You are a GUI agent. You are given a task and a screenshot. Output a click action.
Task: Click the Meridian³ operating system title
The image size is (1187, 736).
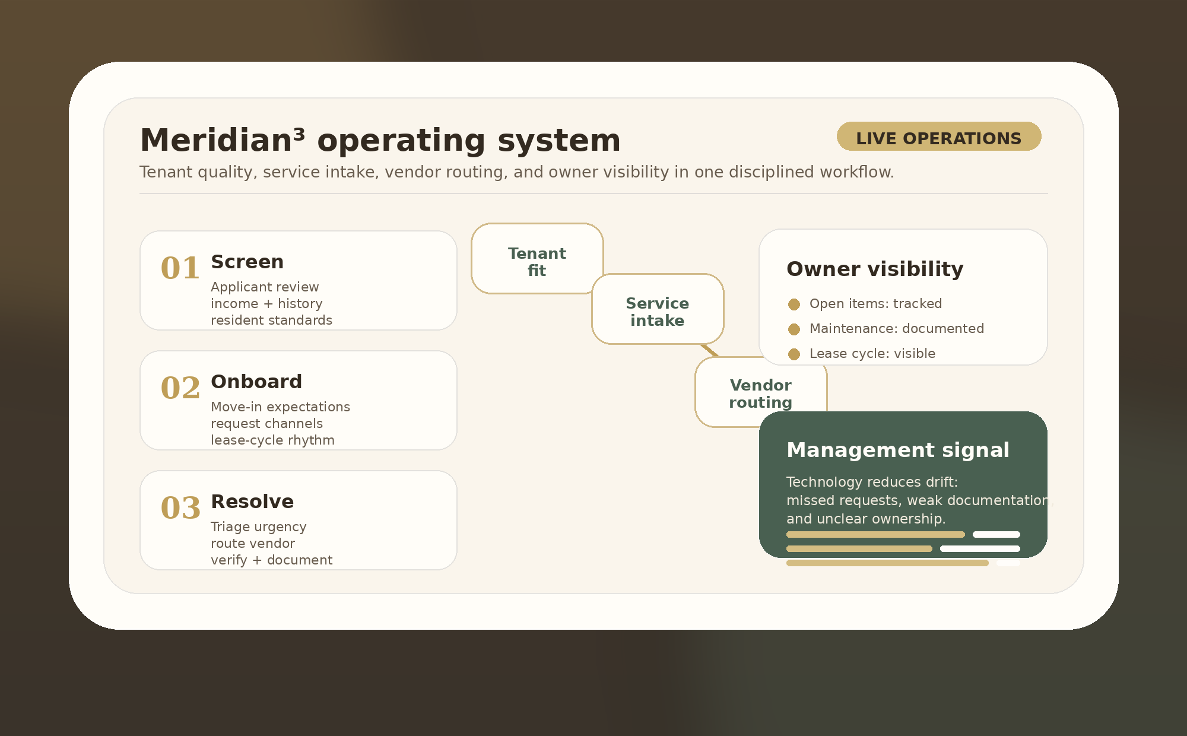380,140
